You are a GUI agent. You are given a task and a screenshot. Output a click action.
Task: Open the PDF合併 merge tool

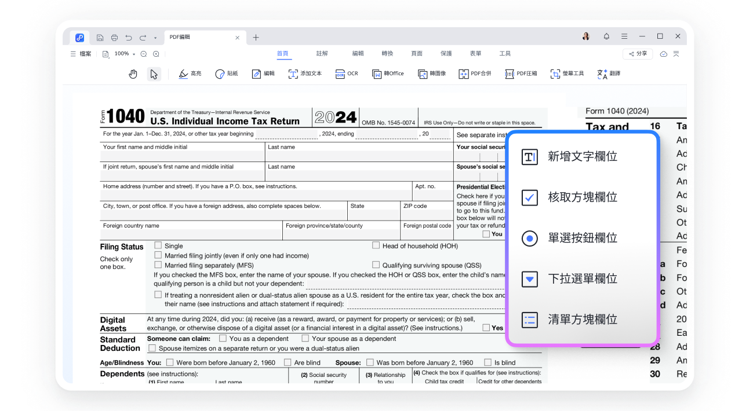click(x=475, y=74)
